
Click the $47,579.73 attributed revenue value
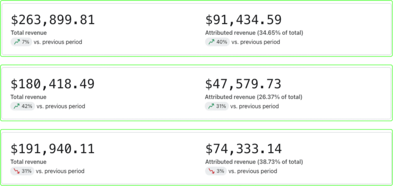pyautogui.click(x=243, y=84)
